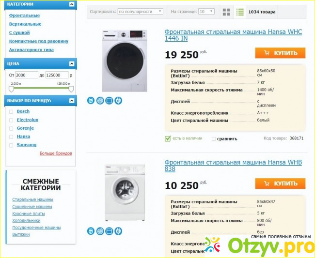Open the С сушкой category
315x258 pixels.
[19, 32]
